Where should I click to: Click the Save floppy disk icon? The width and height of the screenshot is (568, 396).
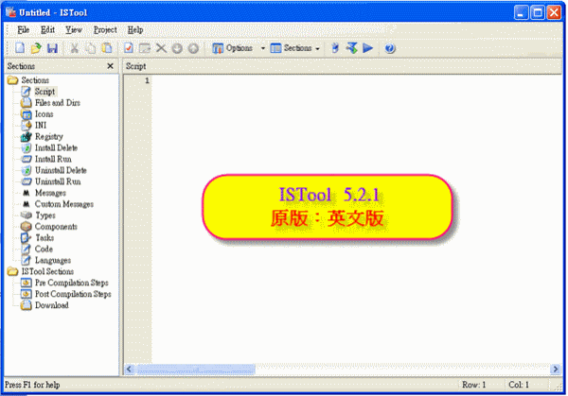click(52, 48)
